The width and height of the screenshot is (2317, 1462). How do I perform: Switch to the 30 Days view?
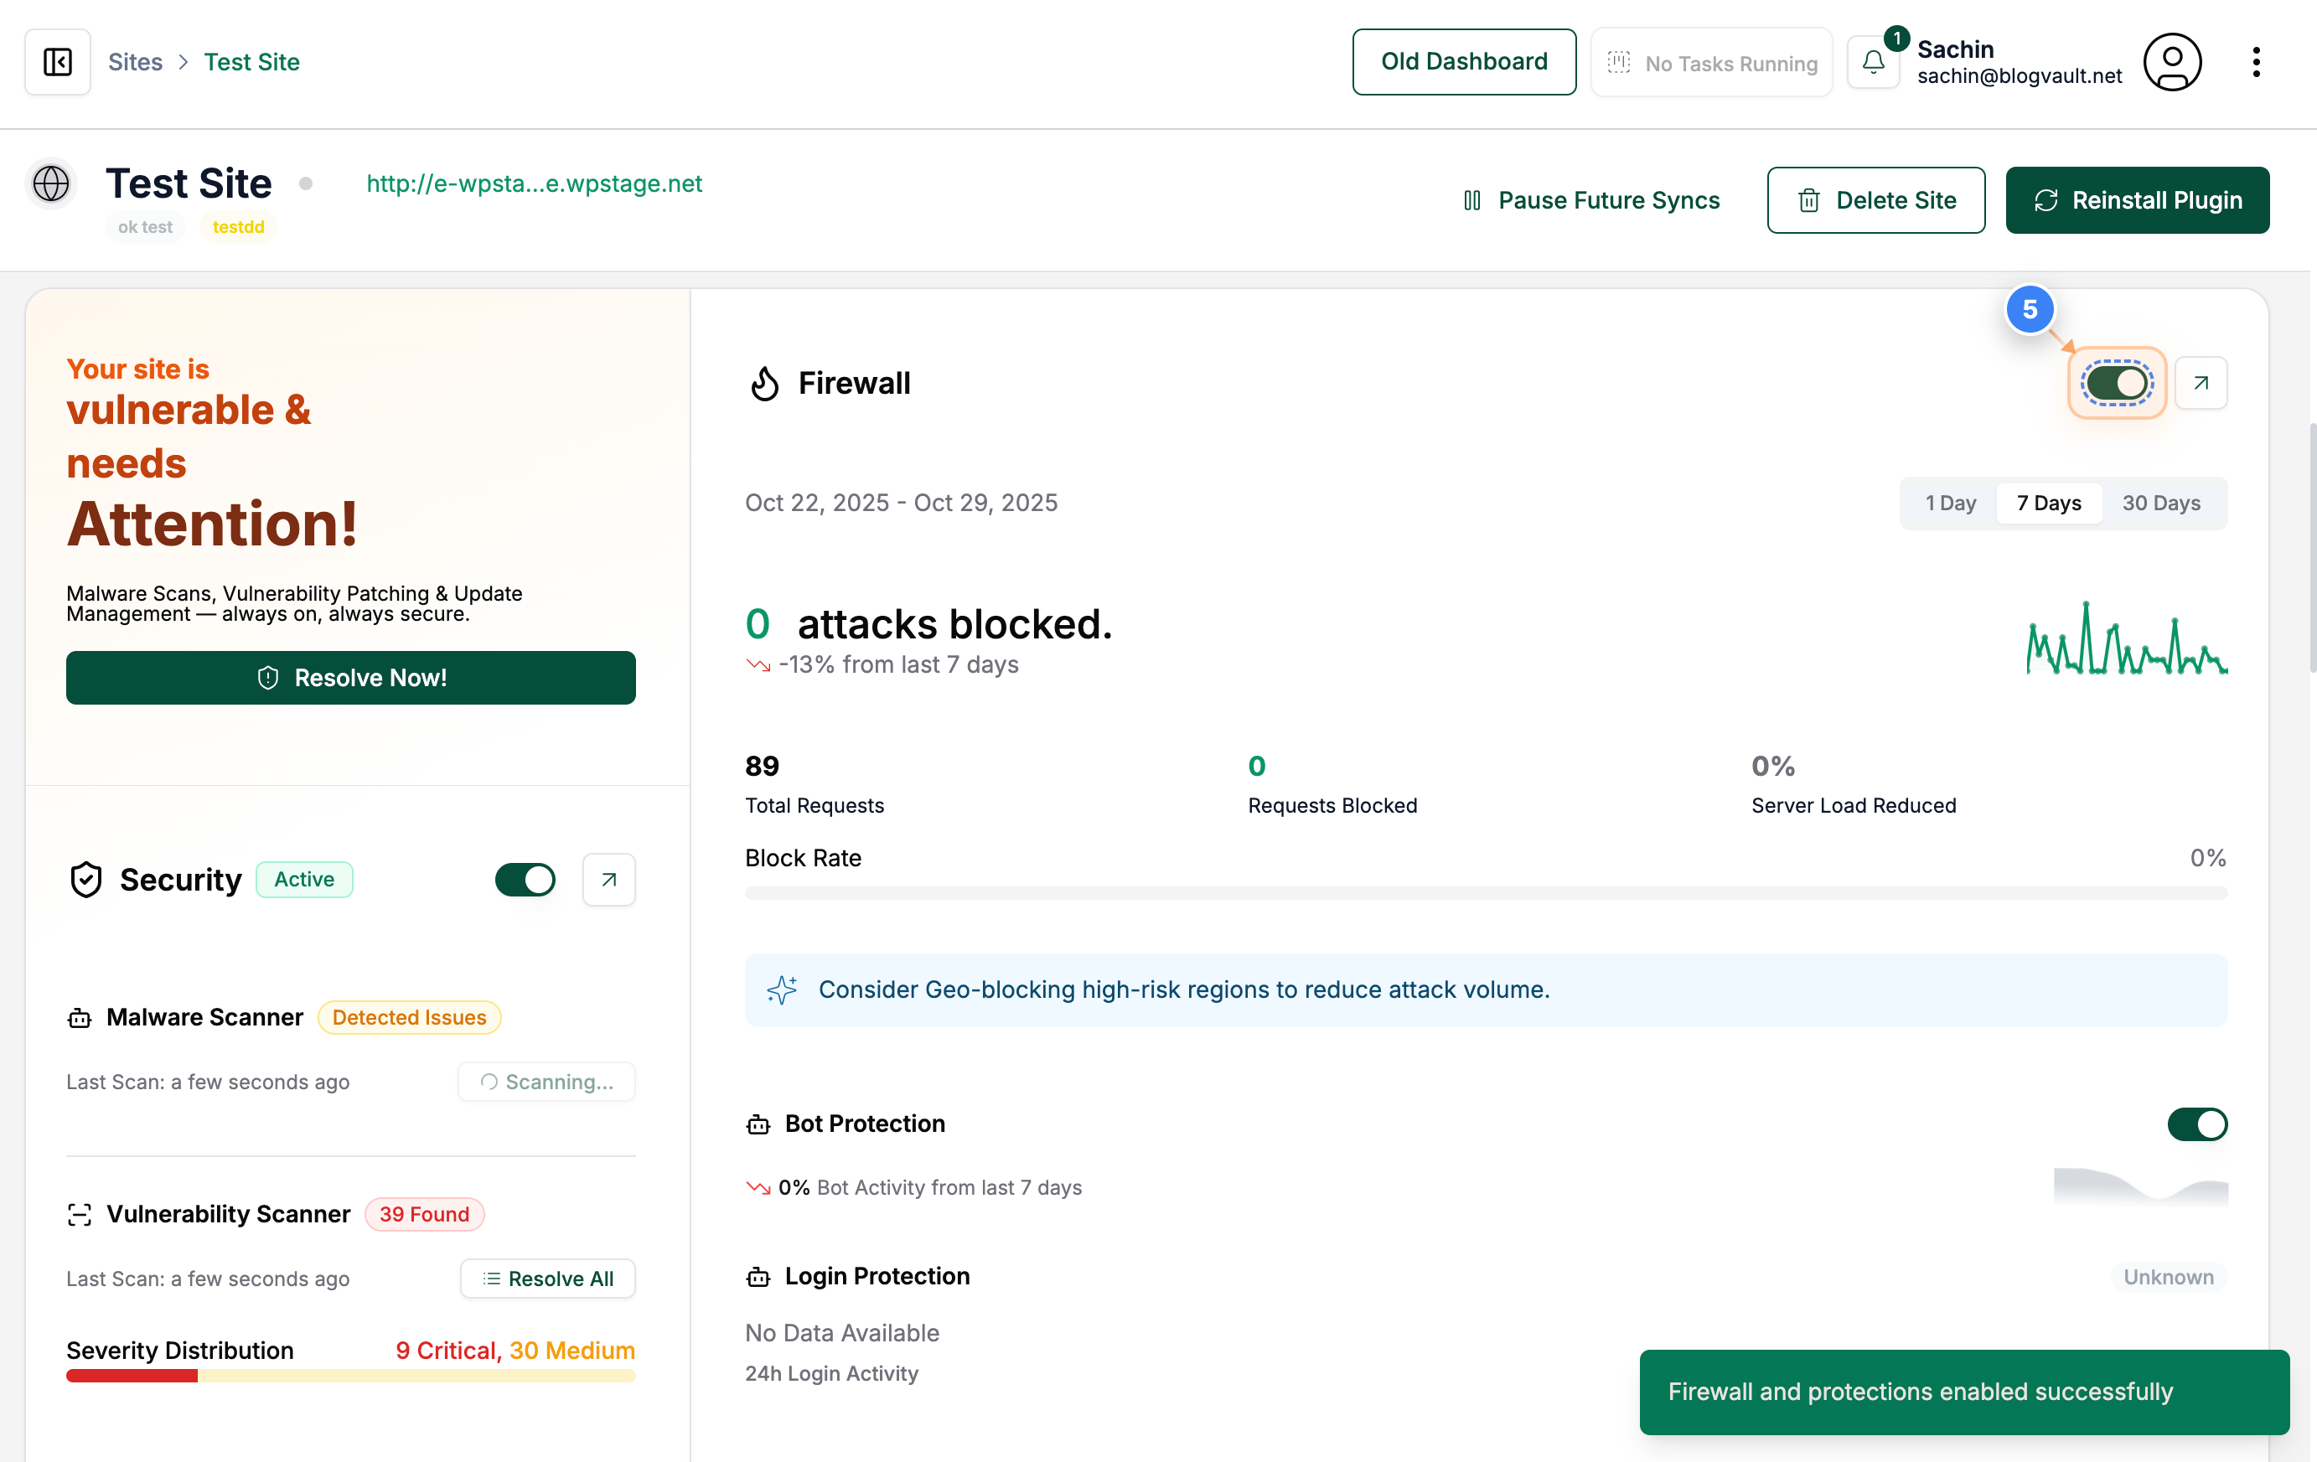tap(2161, 502)
